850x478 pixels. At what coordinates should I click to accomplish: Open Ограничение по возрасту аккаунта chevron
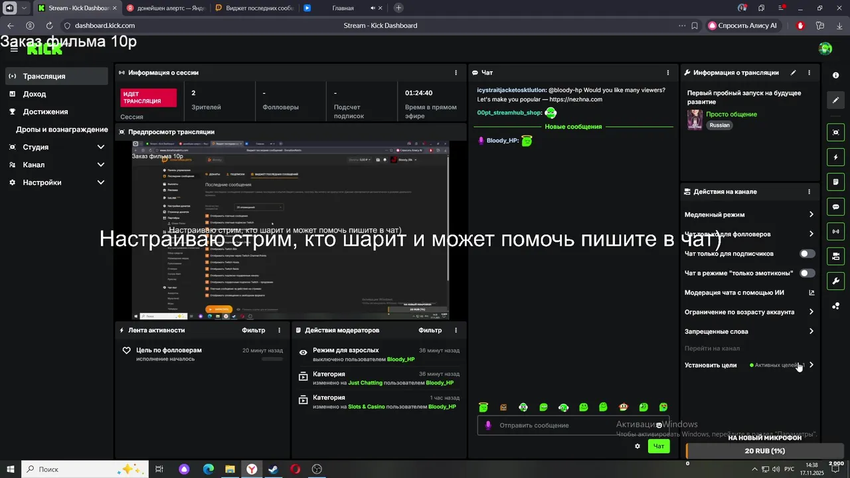811,312
